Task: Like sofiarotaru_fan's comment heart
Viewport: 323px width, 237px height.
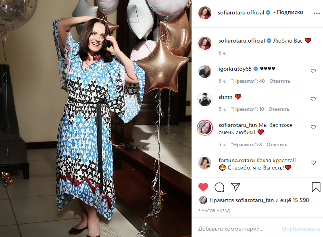Action: tap(313, 127)
